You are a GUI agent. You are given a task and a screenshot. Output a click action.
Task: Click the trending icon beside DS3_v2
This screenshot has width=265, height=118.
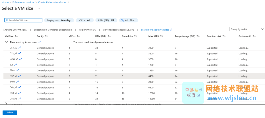coord(20,93)
